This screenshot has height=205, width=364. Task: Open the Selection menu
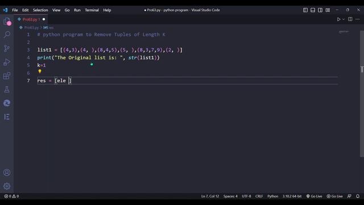point(40,10)
